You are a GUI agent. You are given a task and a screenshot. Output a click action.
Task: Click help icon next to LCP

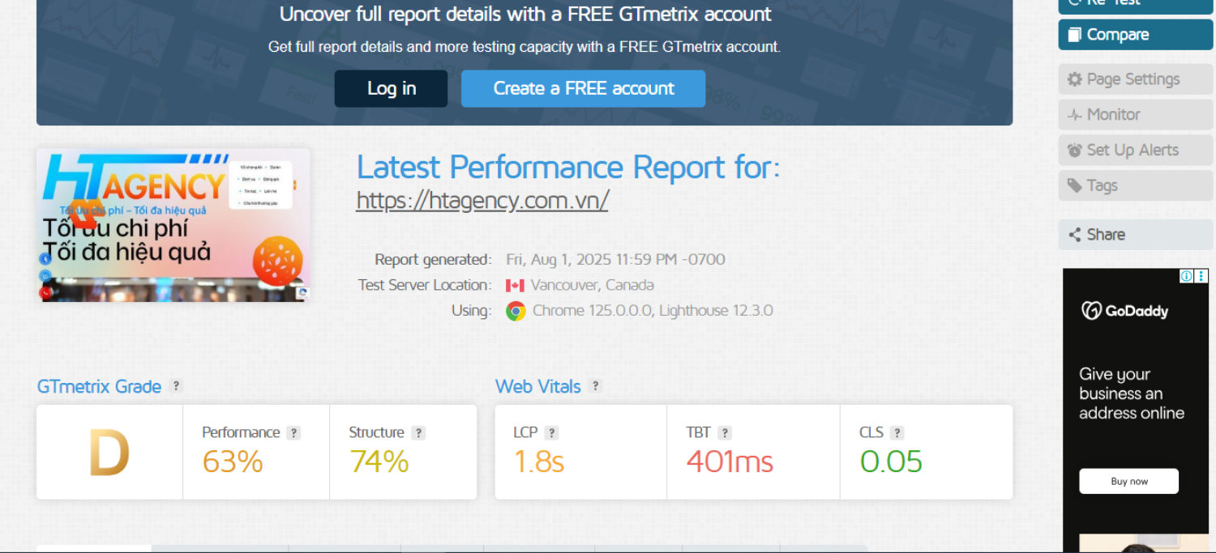551,433
